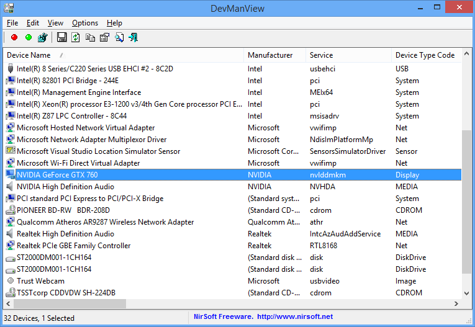Select the Intel(R) Management Engine Interface row

click(233, 92)
